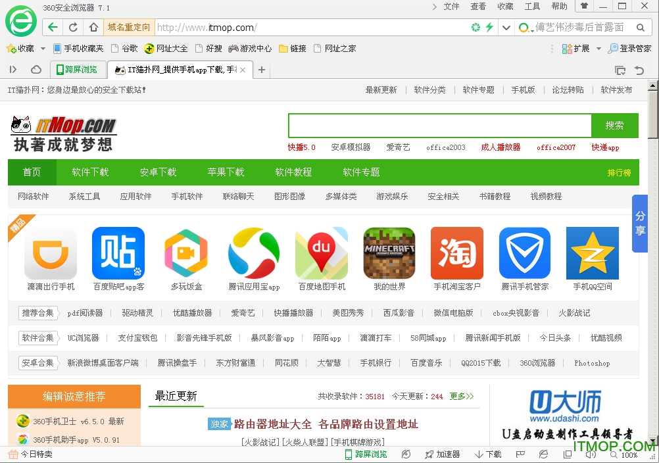Open 安卓下载 in green nav bar
Image resolution: width=659 pixels, height=463 pixels.
158,172
